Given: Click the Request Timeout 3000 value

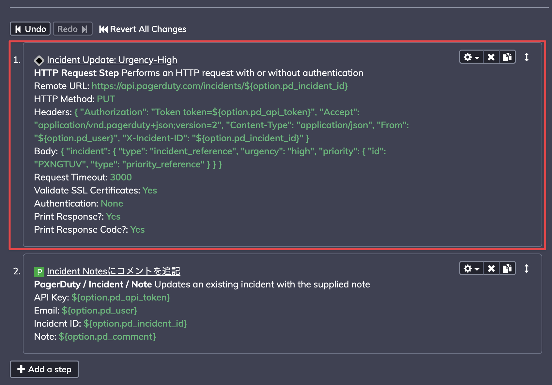Looking at the screenshot, I should coord(121,177).
